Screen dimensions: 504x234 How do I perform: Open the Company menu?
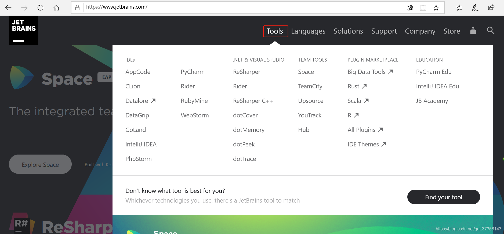click(x=420, y=31)
